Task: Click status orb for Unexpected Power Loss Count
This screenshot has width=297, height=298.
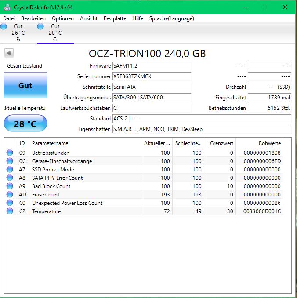Action: coord(10,203)
